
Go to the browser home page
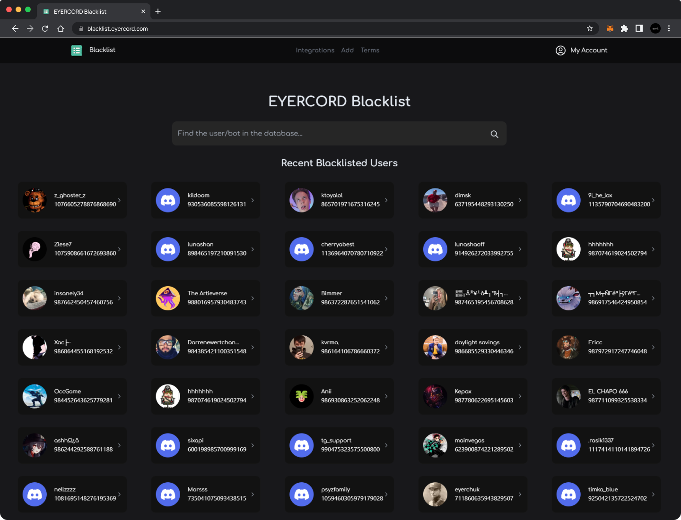click(61, 29)
